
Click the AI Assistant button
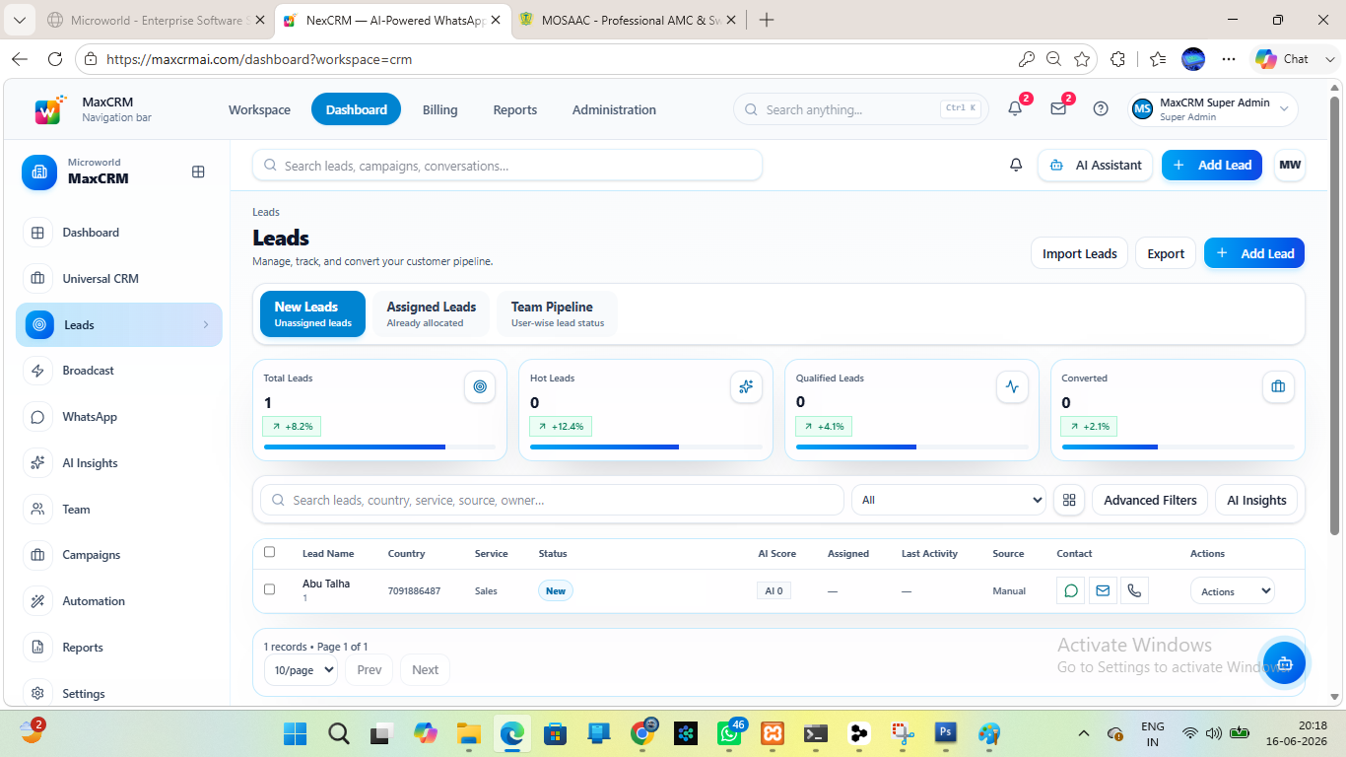point(1096,166)
